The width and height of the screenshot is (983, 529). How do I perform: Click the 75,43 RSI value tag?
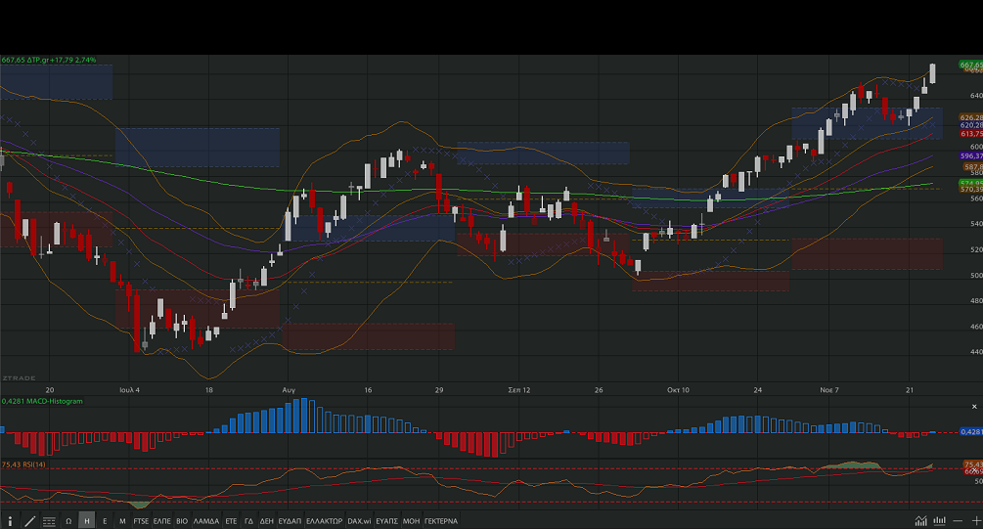973,464
